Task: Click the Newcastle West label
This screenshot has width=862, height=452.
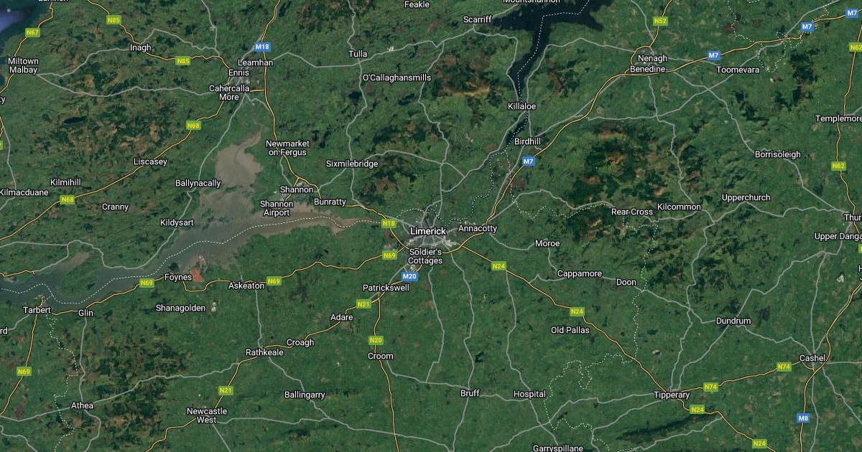Action: (207, 415)
